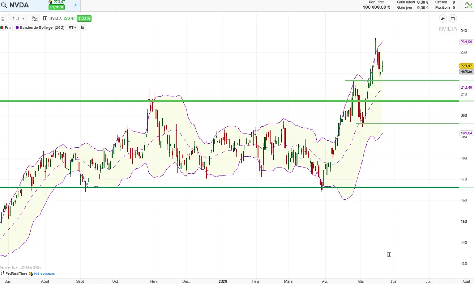Click the 191,84 lower band label
This screenshot has height=284, width=474.
coord(466,133)
